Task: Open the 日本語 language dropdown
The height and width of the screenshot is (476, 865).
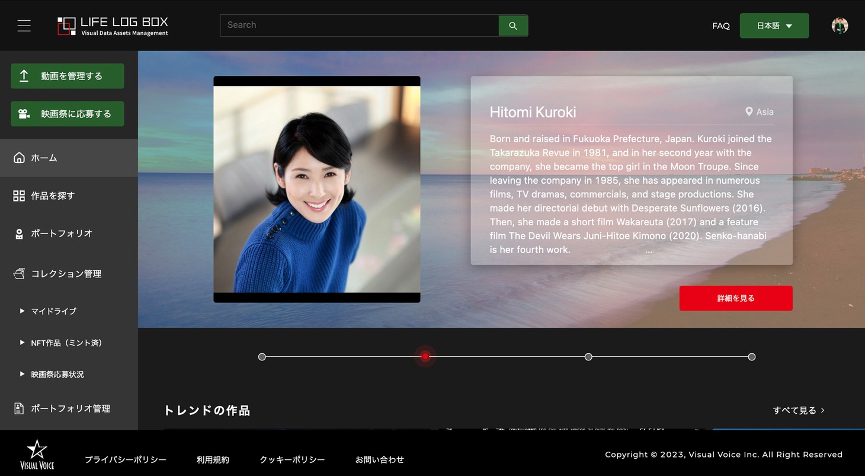Action: [x=774, y=25]
